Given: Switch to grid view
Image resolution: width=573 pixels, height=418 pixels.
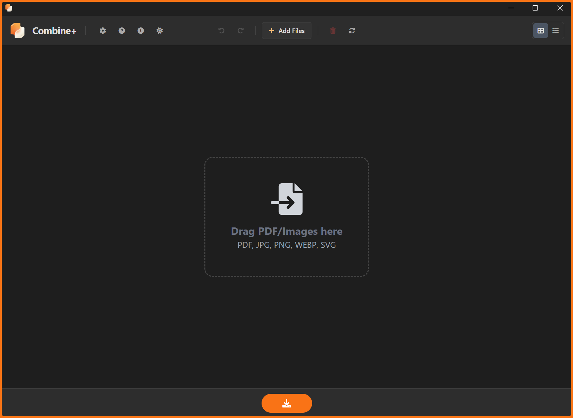Looking at the screenshot, I should 540,31.
